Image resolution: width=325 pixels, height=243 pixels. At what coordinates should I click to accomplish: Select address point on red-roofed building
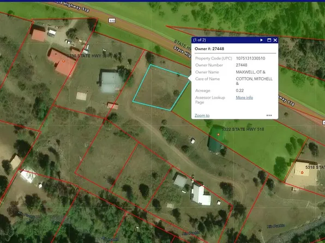click(x=64, y=61)
